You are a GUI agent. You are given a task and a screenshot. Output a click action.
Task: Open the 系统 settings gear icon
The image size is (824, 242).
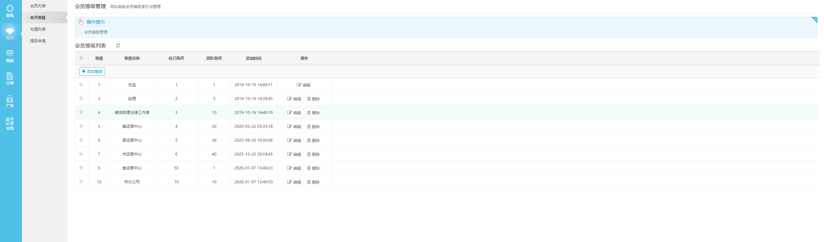[10, 9]
